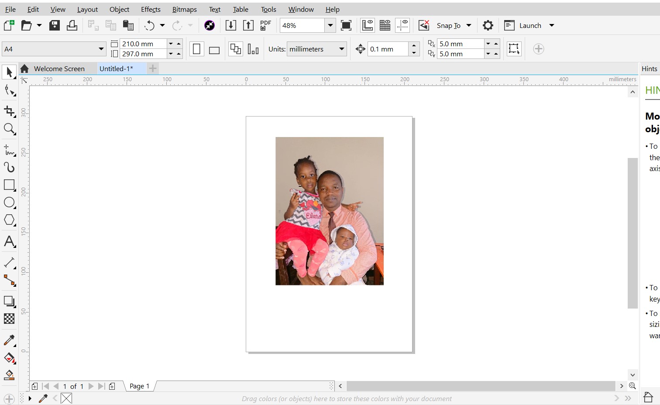Increase the page width value

click(179, 44)
